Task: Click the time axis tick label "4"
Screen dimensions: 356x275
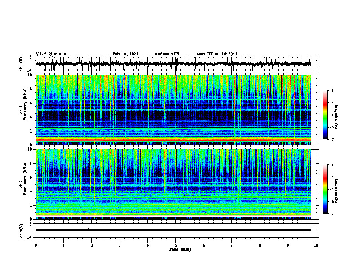Action: [148, 245]
